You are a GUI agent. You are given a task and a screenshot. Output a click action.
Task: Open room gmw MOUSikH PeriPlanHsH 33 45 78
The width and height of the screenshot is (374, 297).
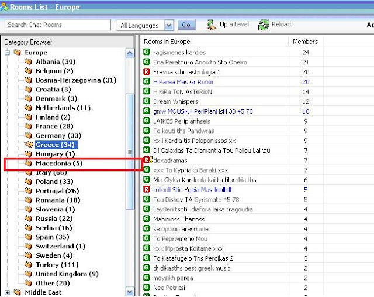[x=203, y=111]
